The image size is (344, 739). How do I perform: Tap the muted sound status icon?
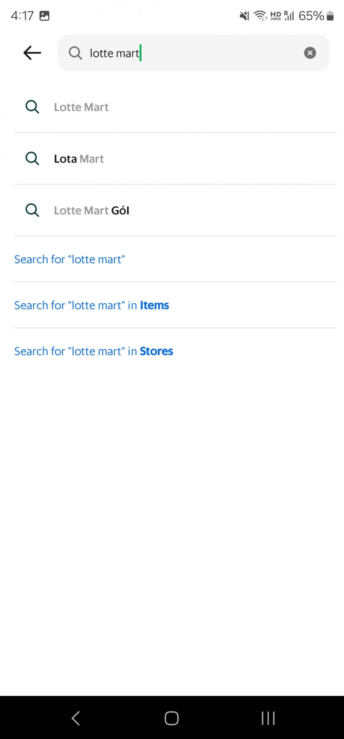point(245,16)
